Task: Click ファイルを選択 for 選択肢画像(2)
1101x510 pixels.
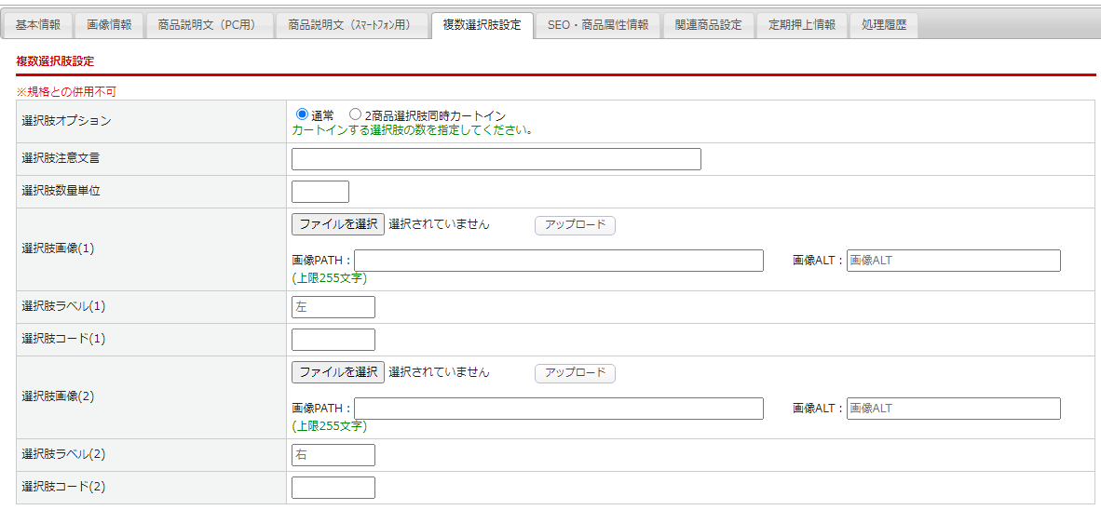Action: [x=337, y=372]
